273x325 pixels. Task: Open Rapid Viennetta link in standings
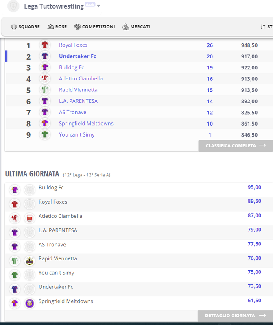(78, 90)
